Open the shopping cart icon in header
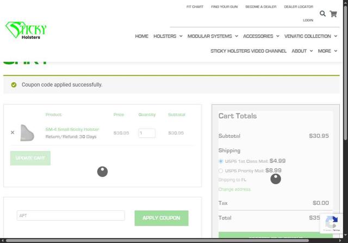Viewport: 348px width, 243px height. click(x=333, y=14)
